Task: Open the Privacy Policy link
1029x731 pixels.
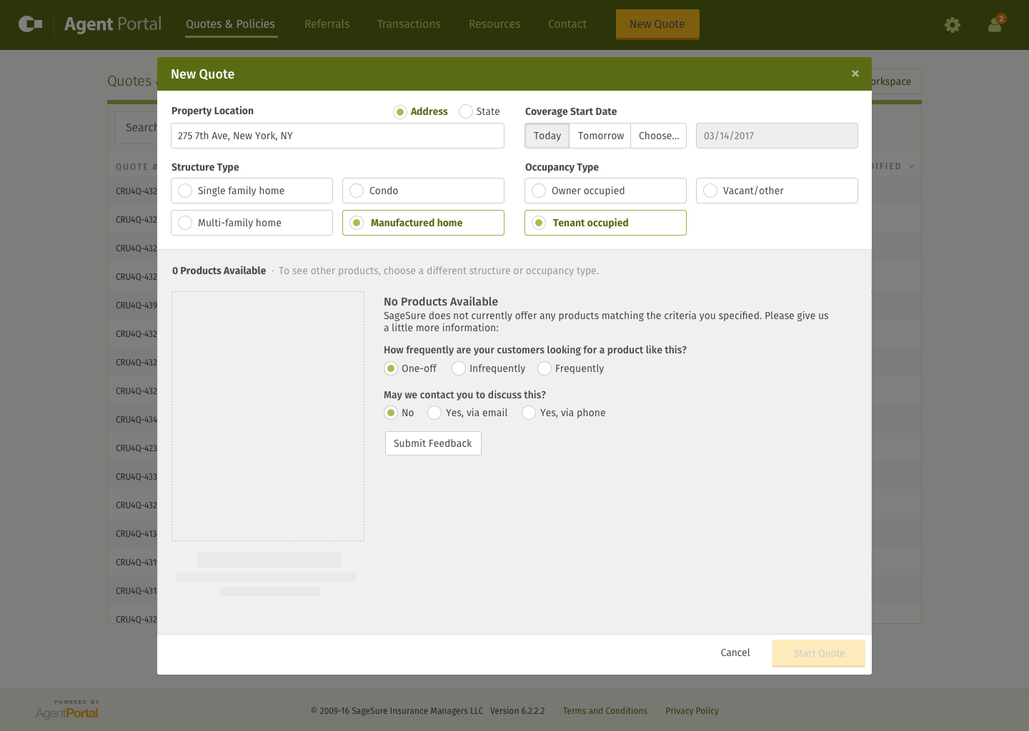Action: (x=692, y=711)
